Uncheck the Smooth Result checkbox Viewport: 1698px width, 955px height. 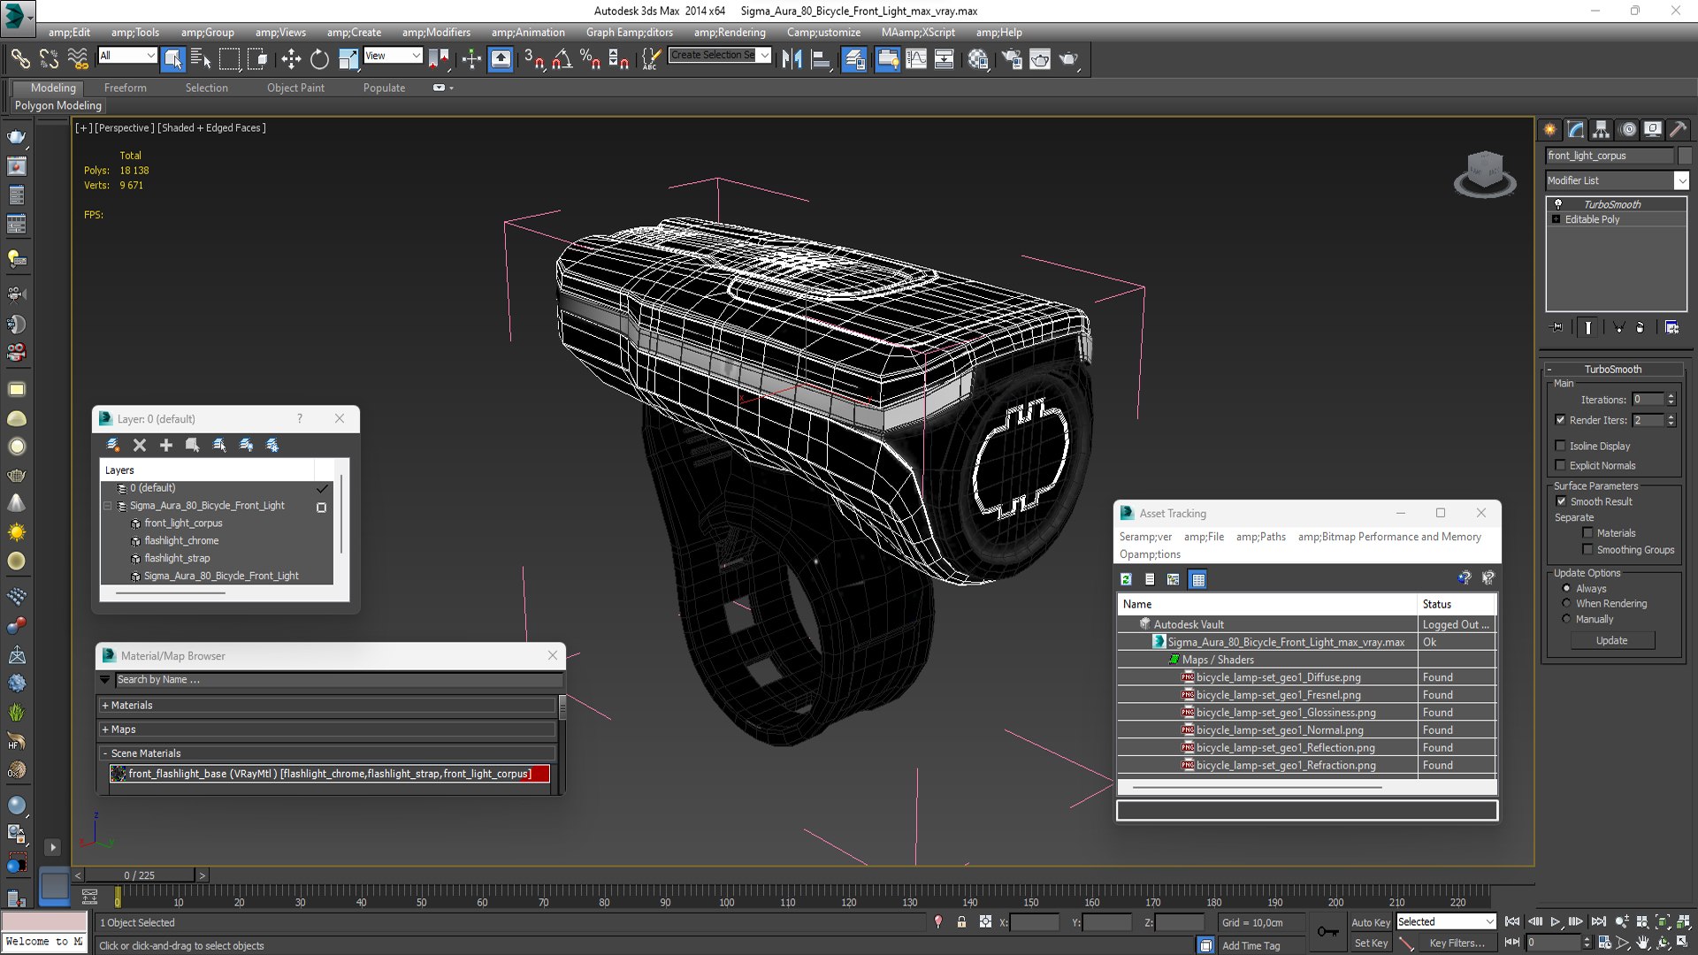click(x=1561, y=501)
